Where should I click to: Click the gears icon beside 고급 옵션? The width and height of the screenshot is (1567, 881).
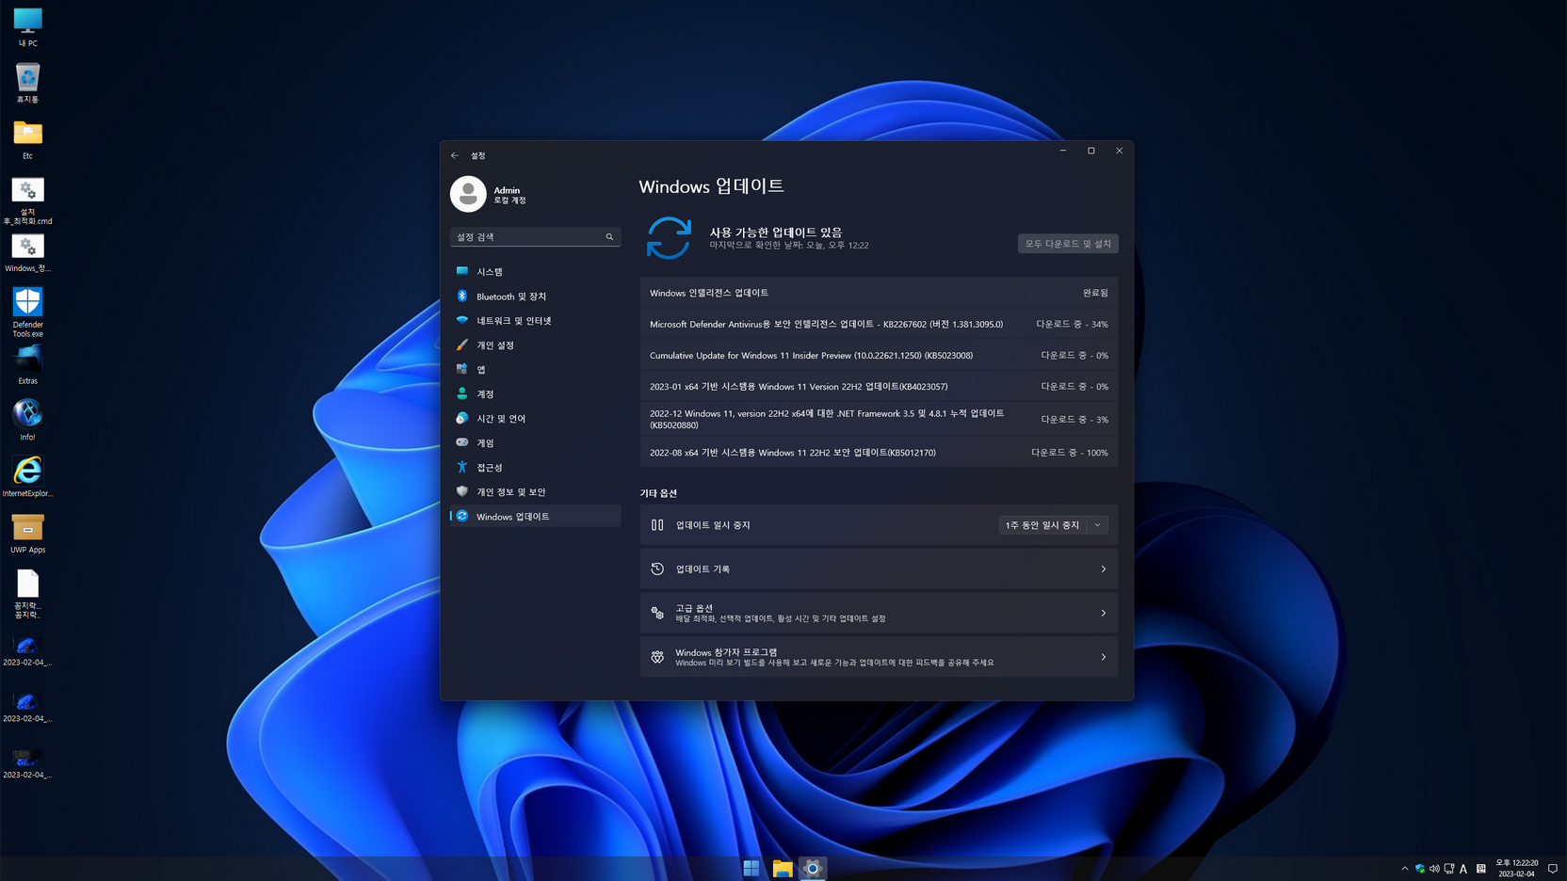657,613
